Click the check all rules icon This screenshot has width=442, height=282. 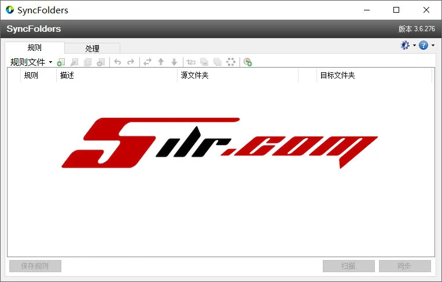tap(204, 62)
